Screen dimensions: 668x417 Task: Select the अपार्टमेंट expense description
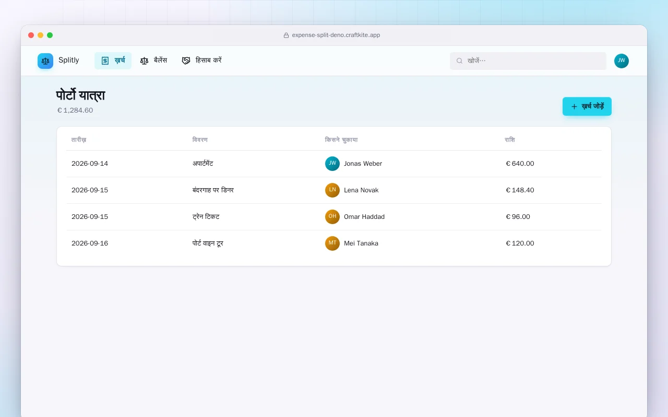pos(203,164)
